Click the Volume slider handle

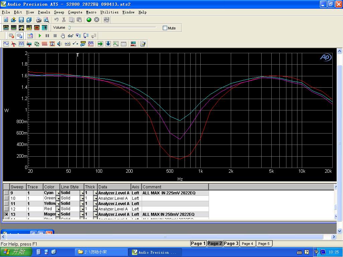pyautogui.click(x=69, y=28)
